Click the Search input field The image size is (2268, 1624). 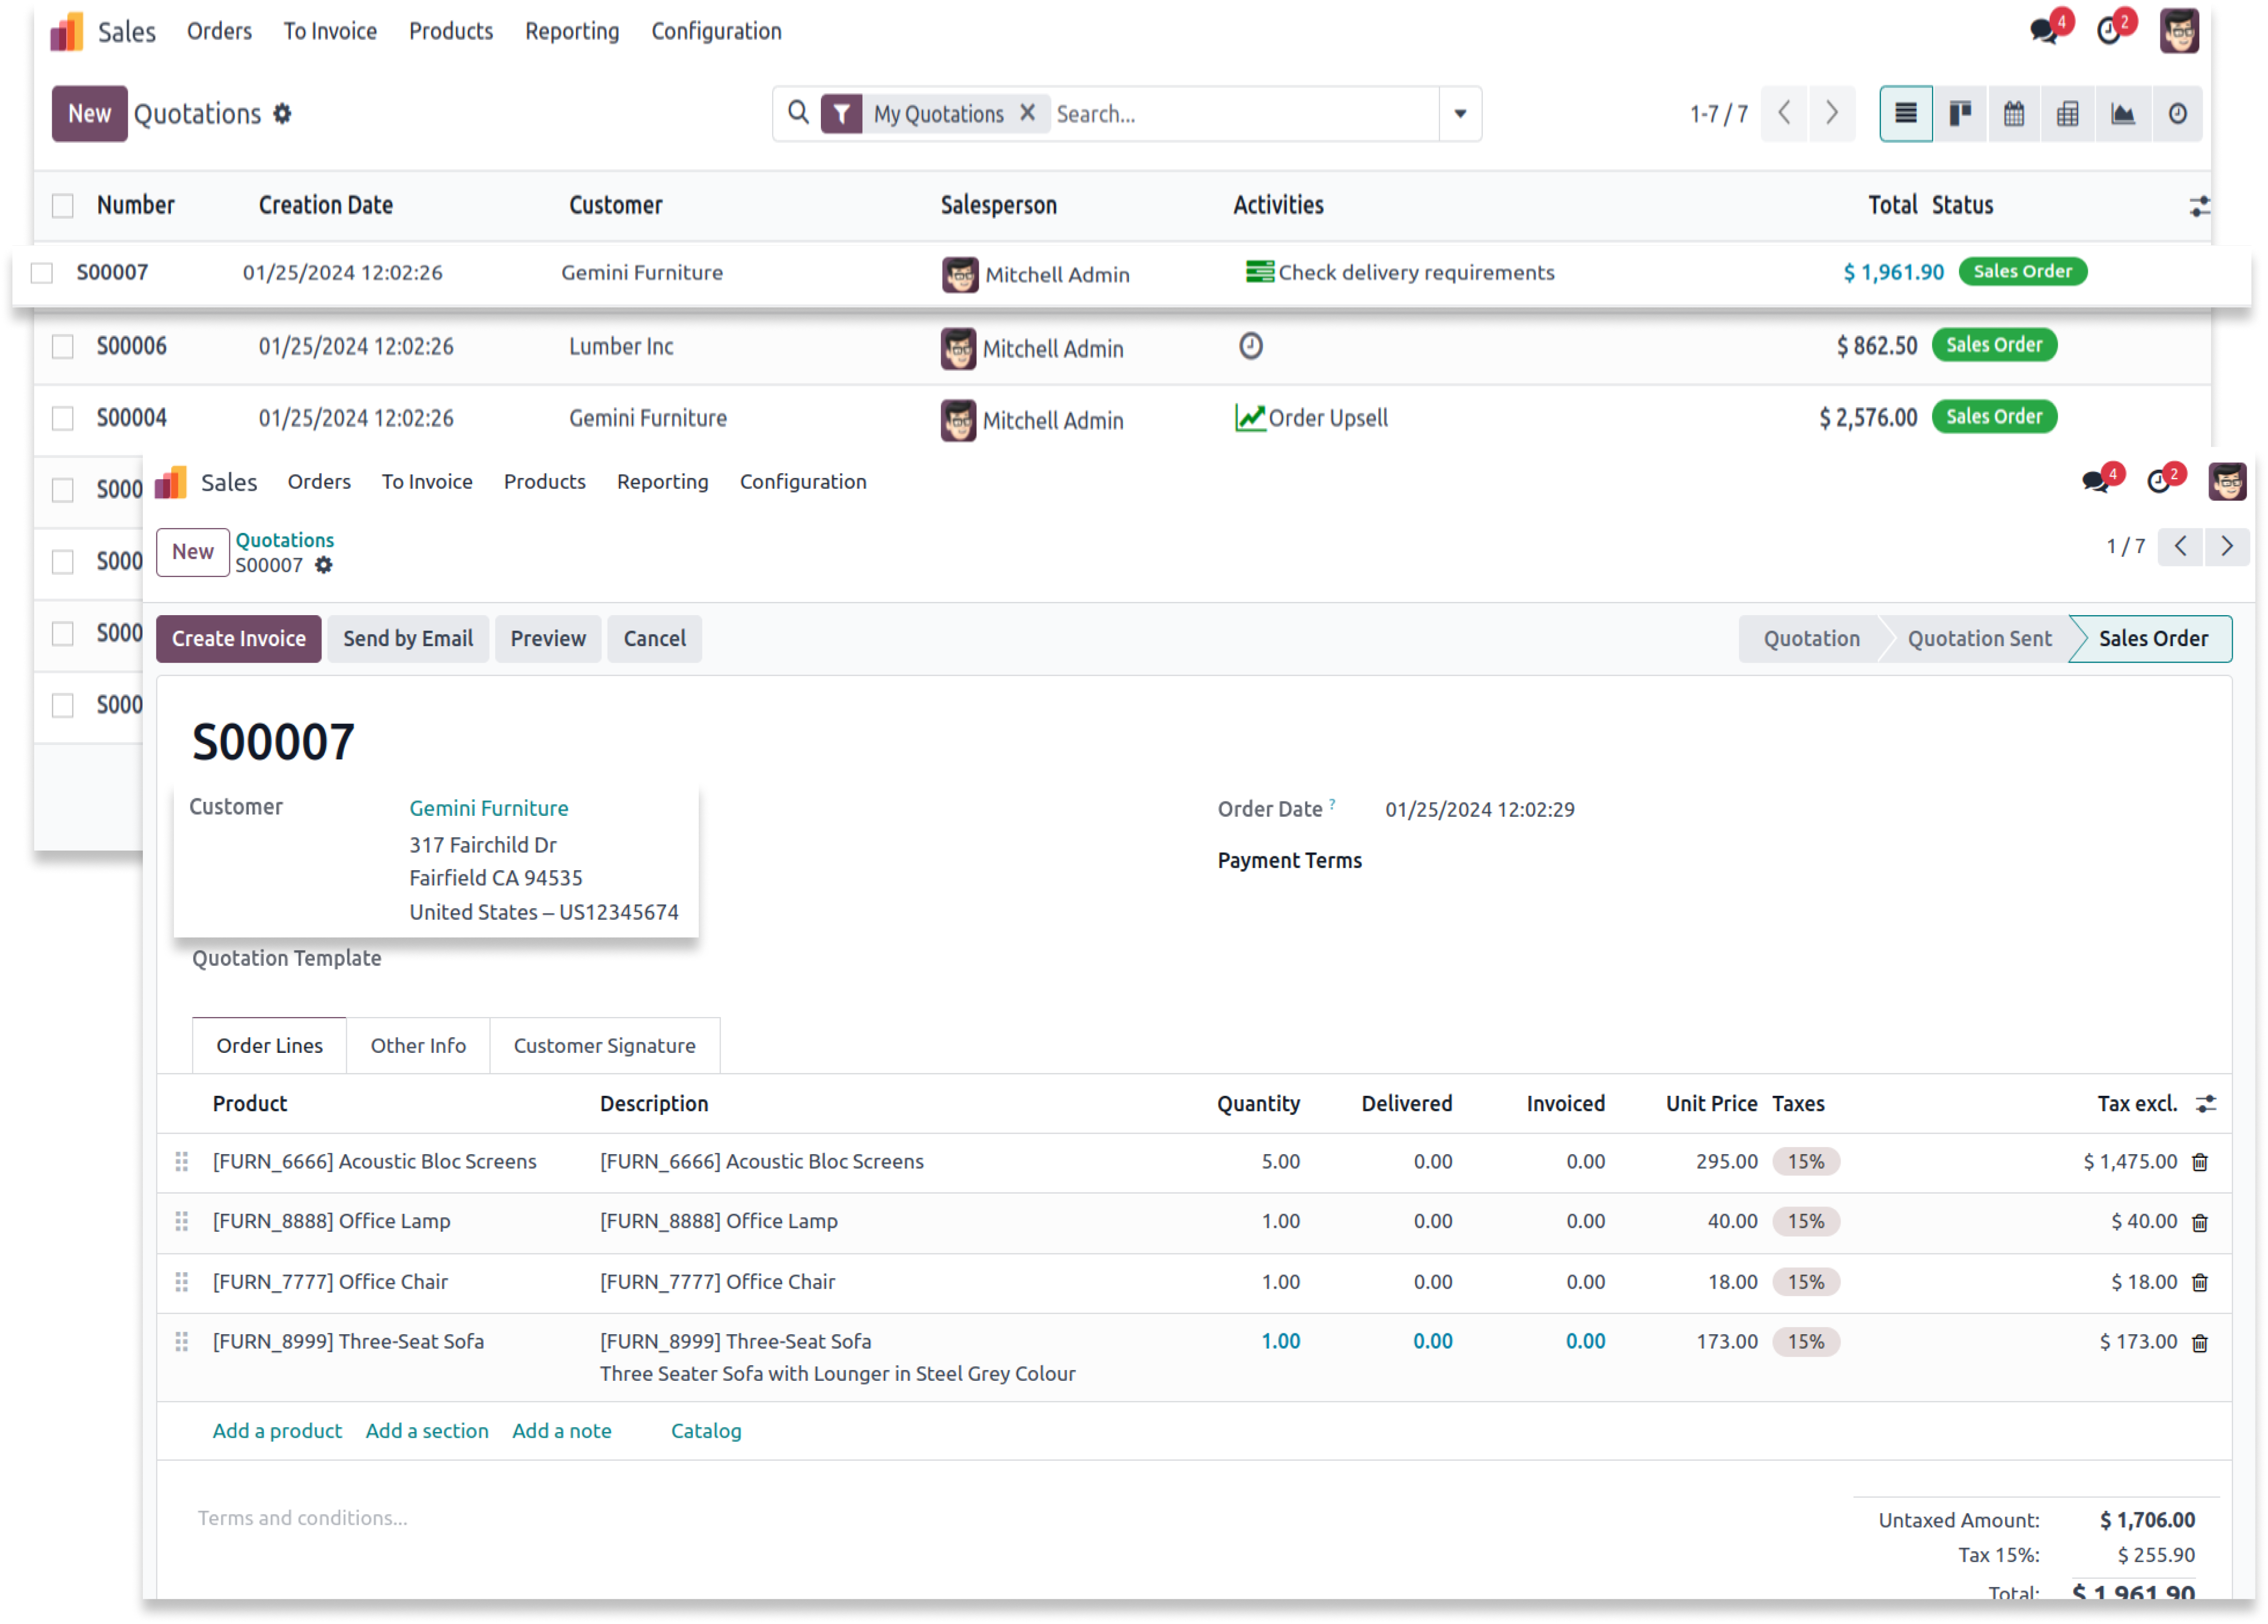pyautogui.click(x=1245, y=114)
